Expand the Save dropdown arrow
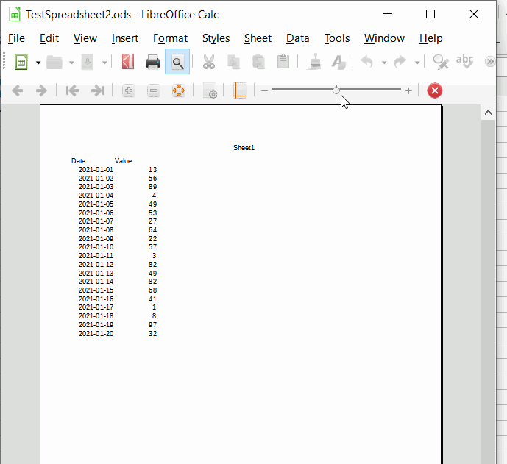This screenshot has height=464, width=507. pos(104,63)
